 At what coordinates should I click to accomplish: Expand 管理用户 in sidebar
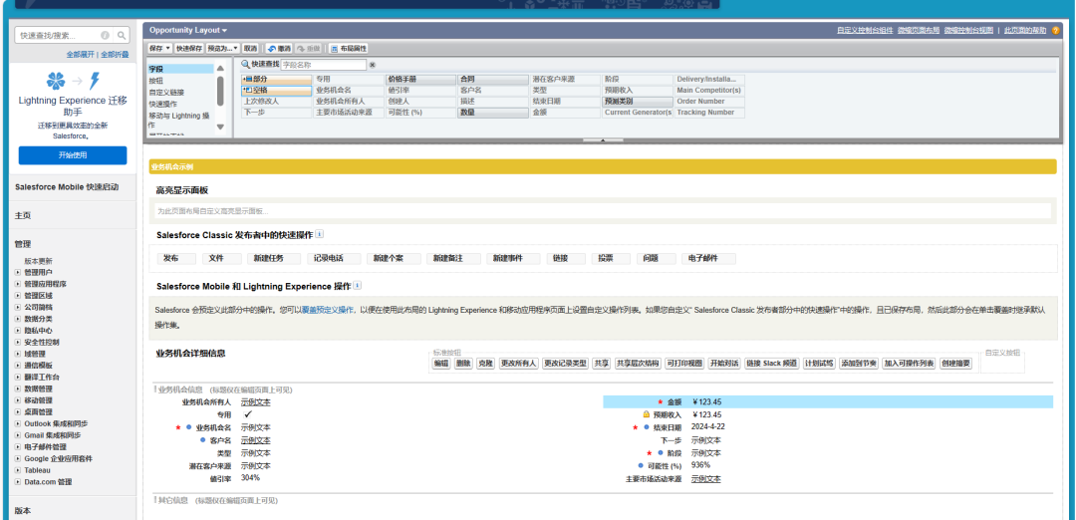(18, 272)
